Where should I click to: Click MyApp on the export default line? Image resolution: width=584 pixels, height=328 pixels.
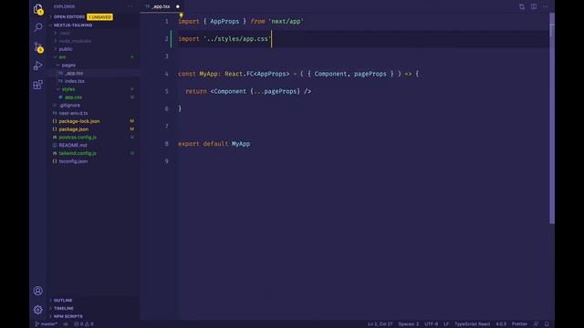[x=241, y=144]
